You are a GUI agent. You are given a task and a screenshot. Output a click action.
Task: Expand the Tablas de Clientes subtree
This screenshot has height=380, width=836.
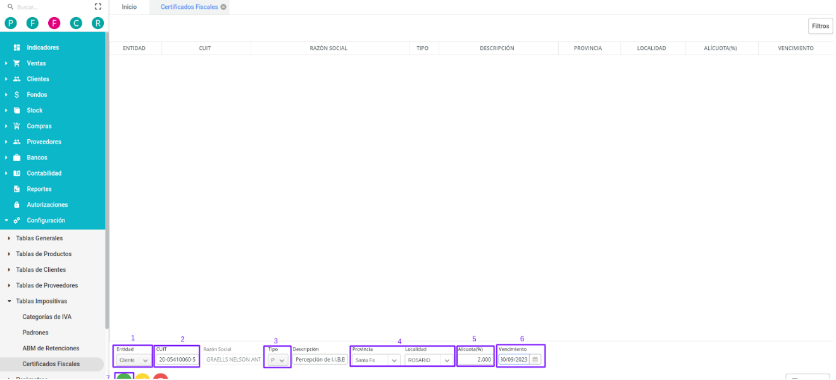click(x=9, y=270)
